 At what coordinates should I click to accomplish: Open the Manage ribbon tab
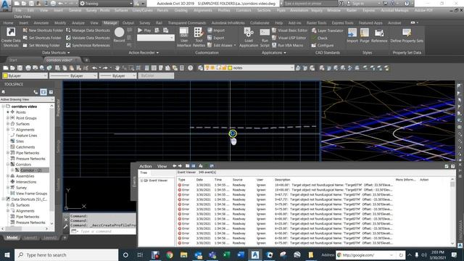(x=110, y=22)
